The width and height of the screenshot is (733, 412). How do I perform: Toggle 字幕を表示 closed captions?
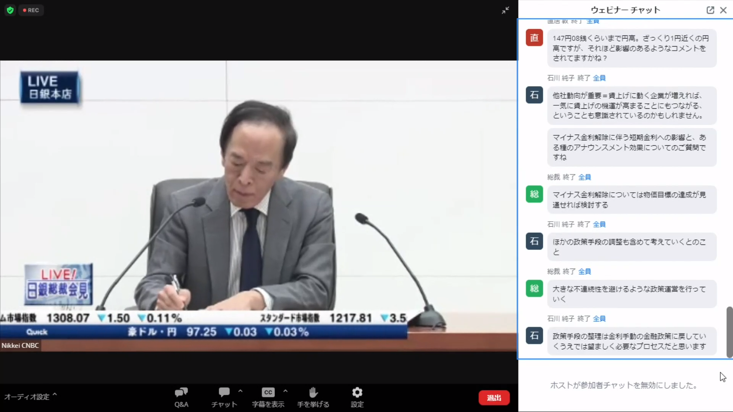pos(268,397)
